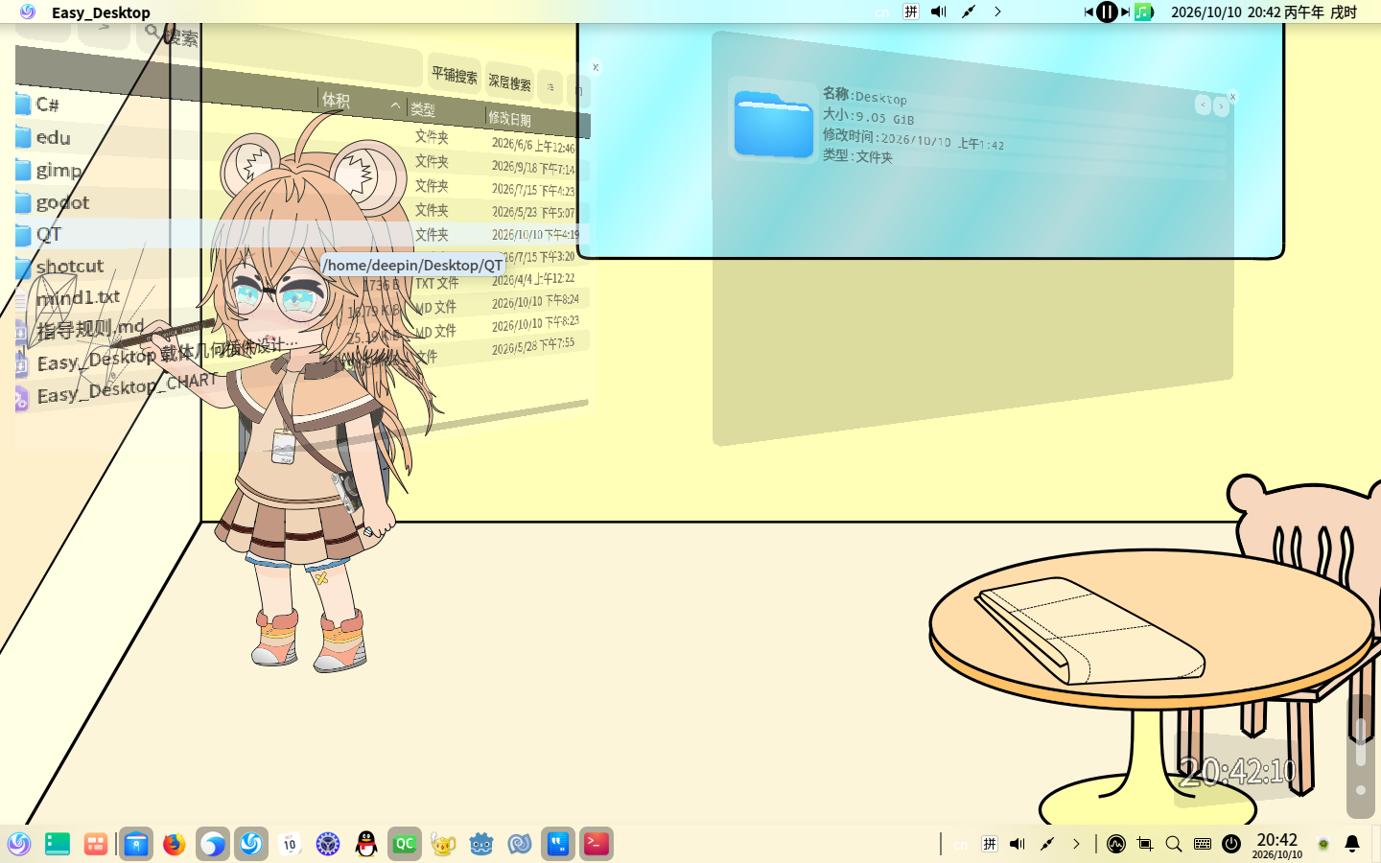Screen dimensions: 1381x863
Task: Go to the previous track in top bar
Action: (1088, 12)
